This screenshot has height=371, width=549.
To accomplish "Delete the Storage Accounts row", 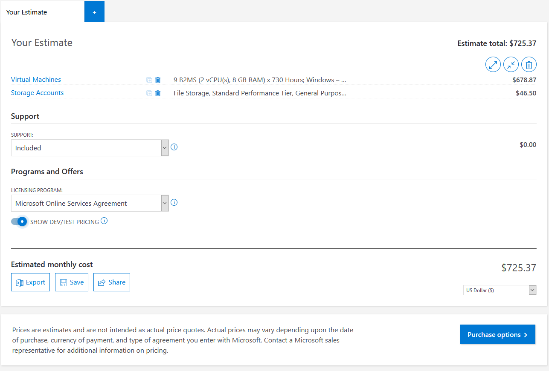I will tap(158, 93).
